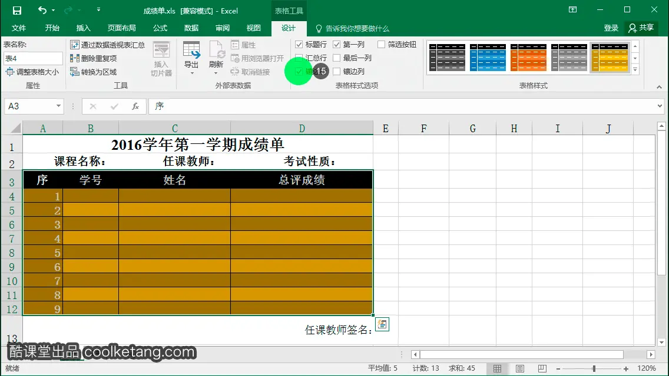669x376 pixels.
Task: Click the 插入切片器 icon
Action: point(161,50)
